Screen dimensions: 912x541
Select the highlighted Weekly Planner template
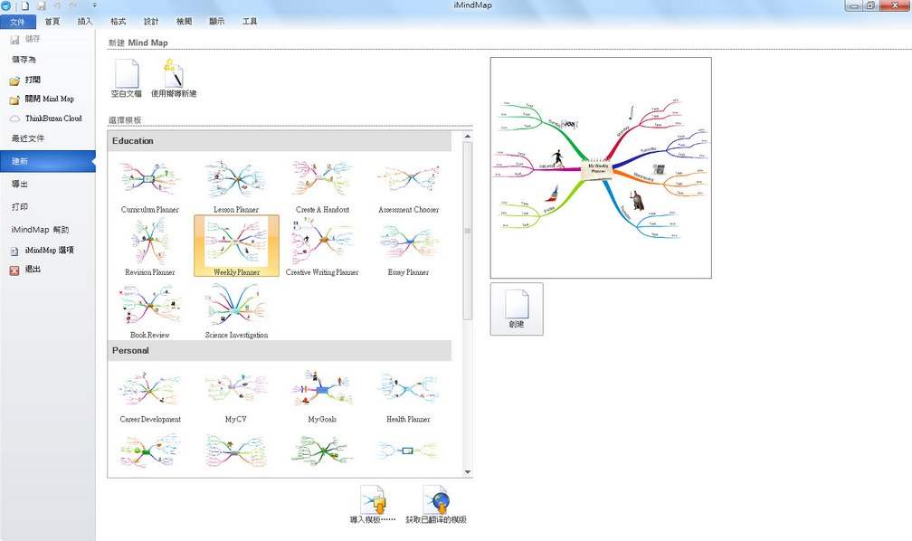(236, 246)
